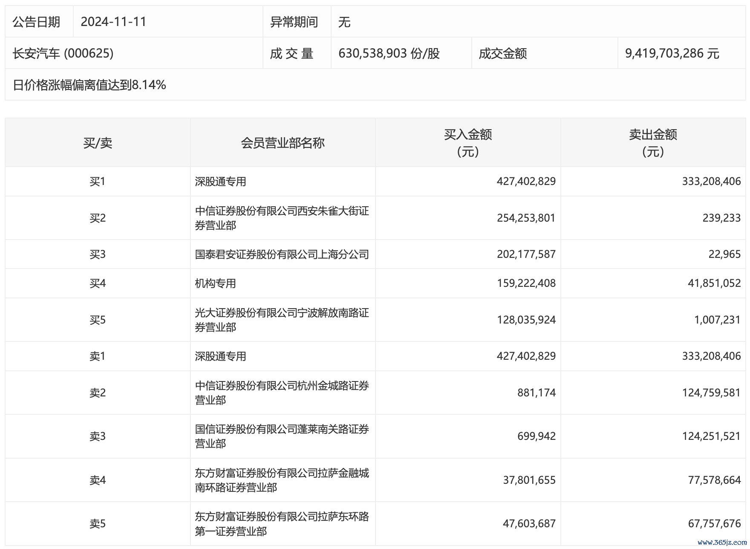Screen dimensions: 750x549
Task: Select 中信证券 杭州金城路 branch name
Action: (x=282, y=393)
